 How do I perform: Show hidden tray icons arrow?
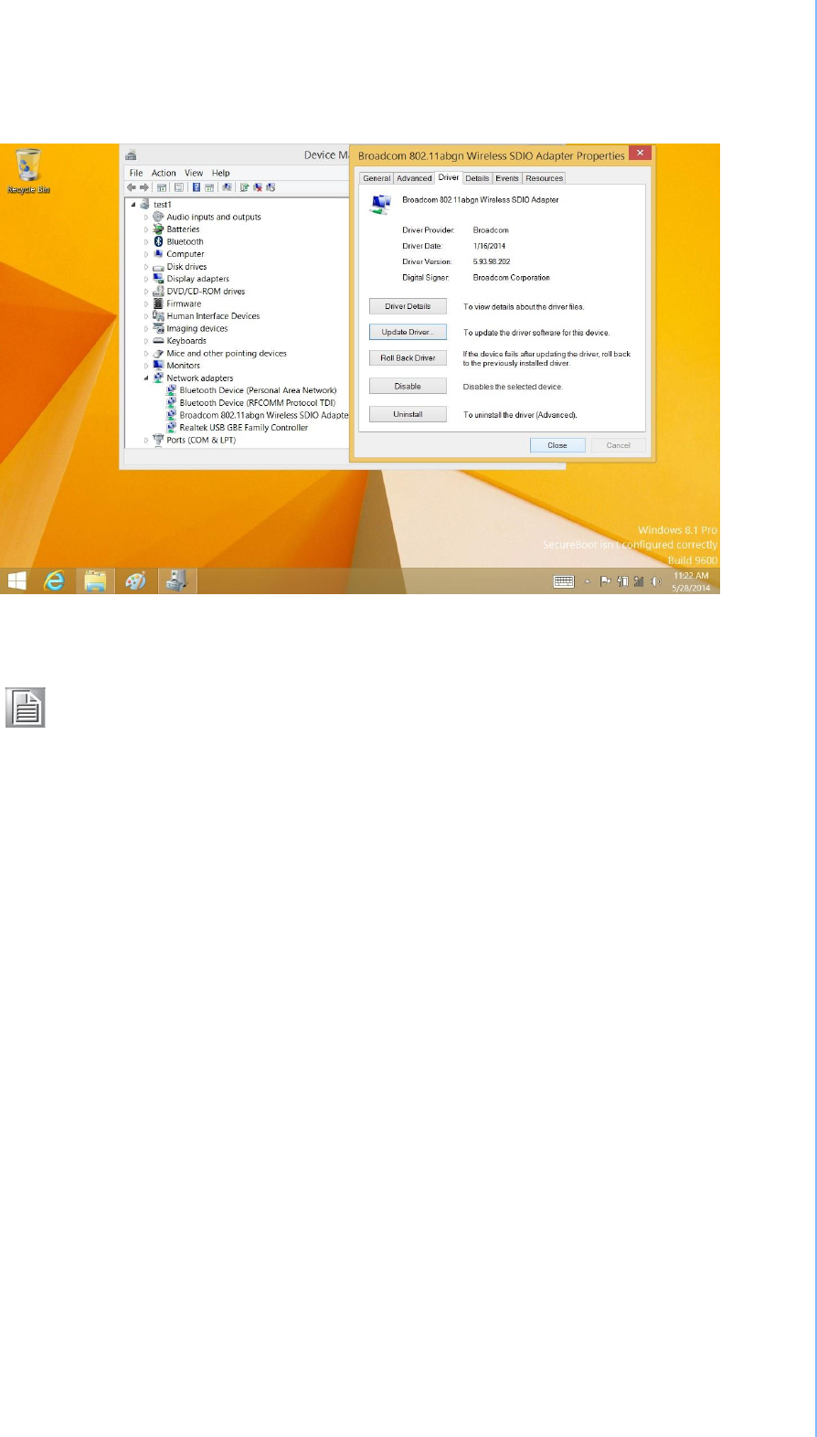point(587,581)
